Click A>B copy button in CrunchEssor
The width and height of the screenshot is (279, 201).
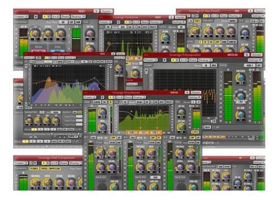[56, 17]
